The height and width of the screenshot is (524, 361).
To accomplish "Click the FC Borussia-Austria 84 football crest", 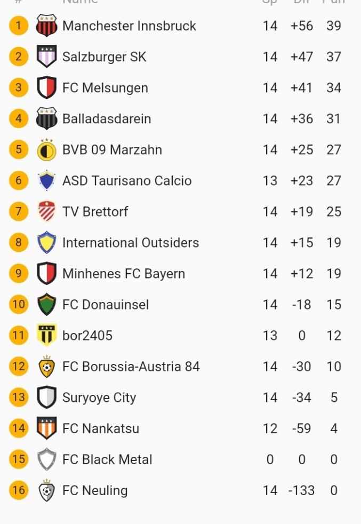I will (47, 367).
